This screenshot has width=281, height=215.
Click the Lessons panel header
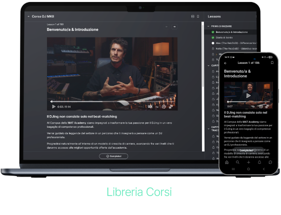(x=214, y=16)
